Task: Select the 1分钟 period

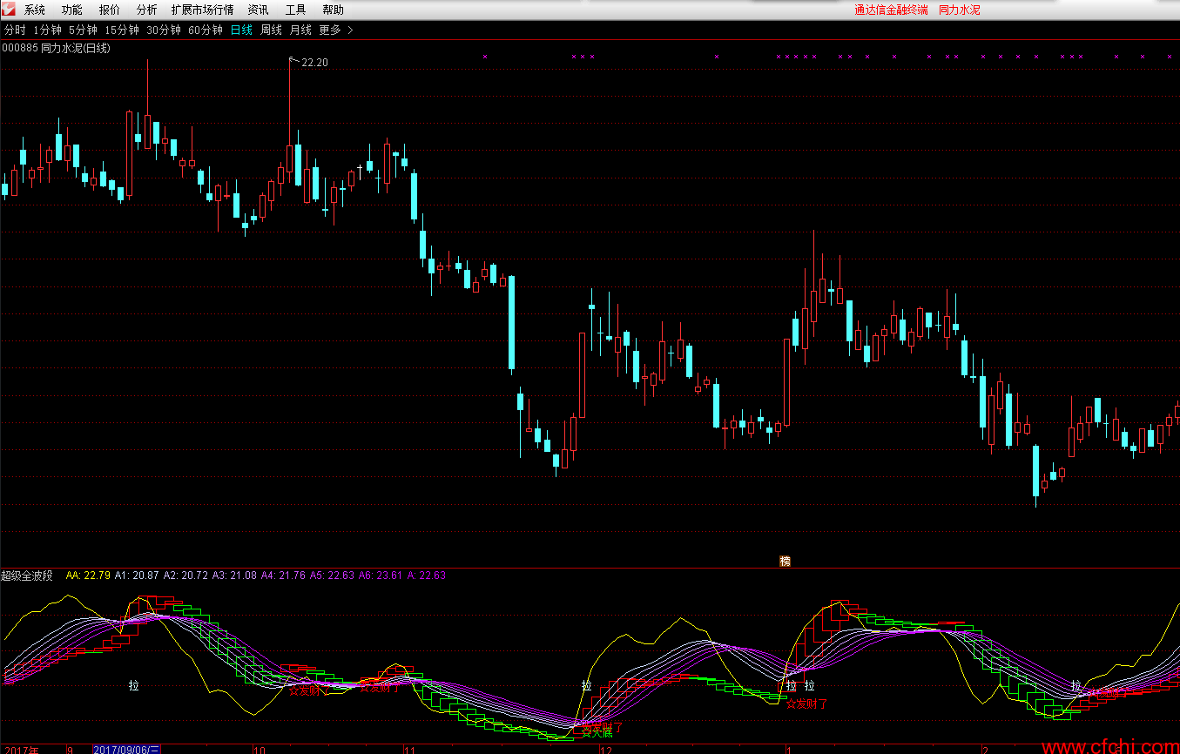Action: pos(47,30)
